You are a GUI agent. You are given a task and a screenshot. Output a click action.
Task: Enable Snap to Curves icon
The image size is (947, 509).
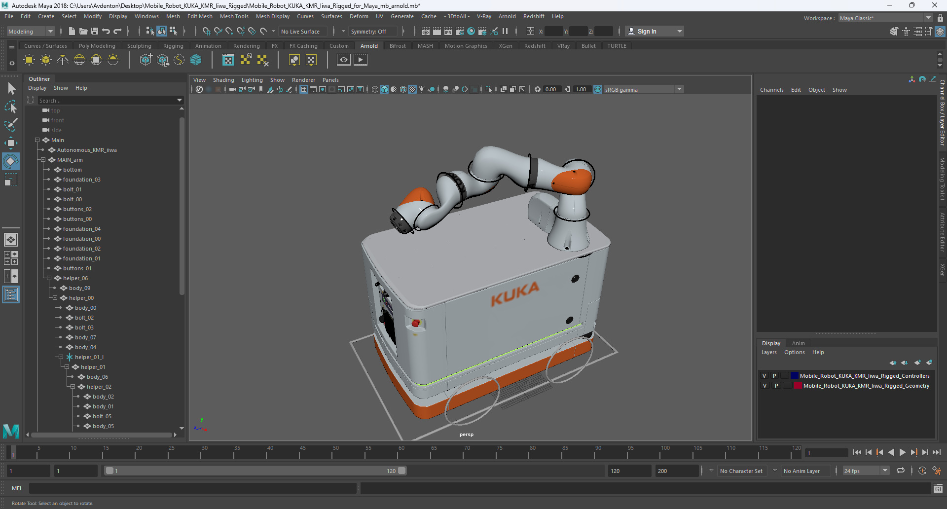218,31
